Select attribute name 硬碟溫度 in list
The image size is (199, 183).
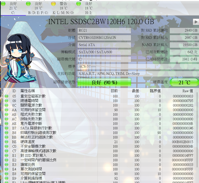[28, 142]
